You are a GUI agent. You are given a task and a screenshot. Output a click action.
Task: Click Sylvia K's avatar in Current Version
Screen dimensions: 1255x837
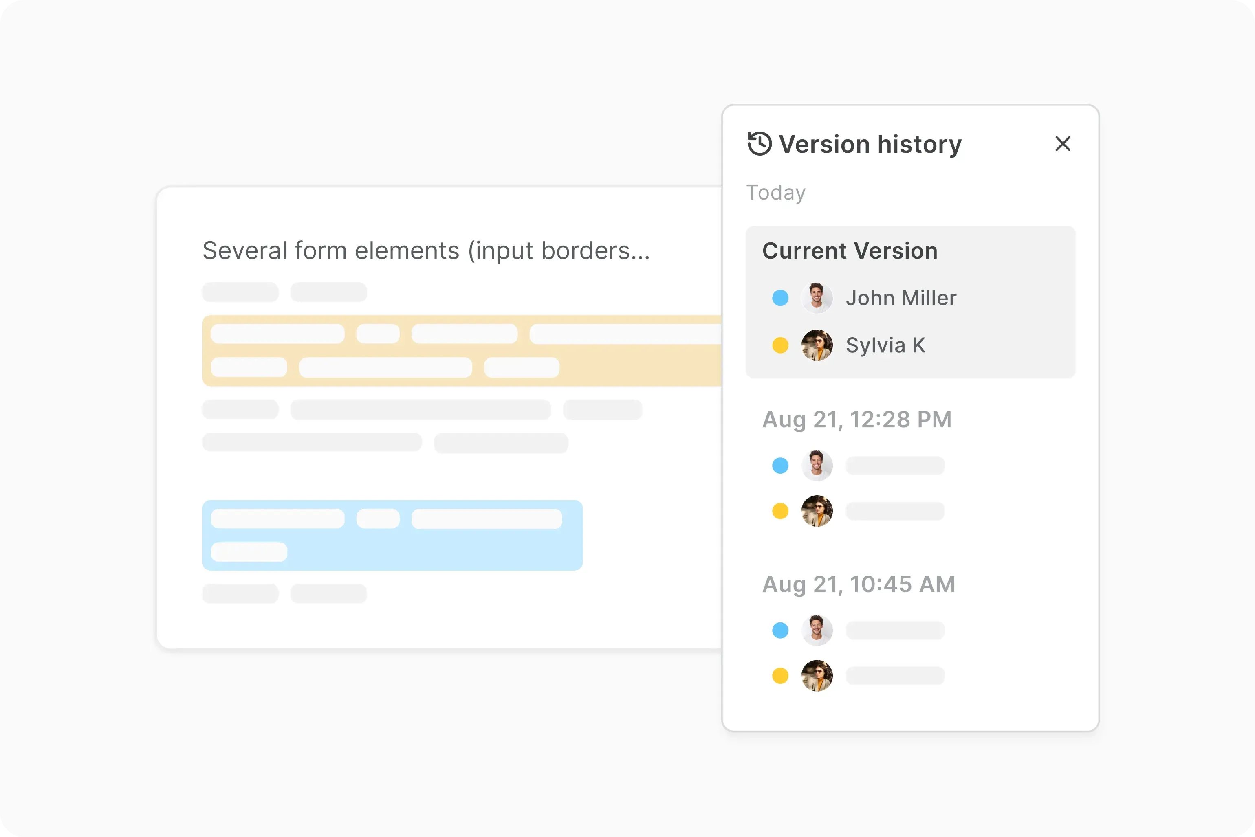click(817, 345)
